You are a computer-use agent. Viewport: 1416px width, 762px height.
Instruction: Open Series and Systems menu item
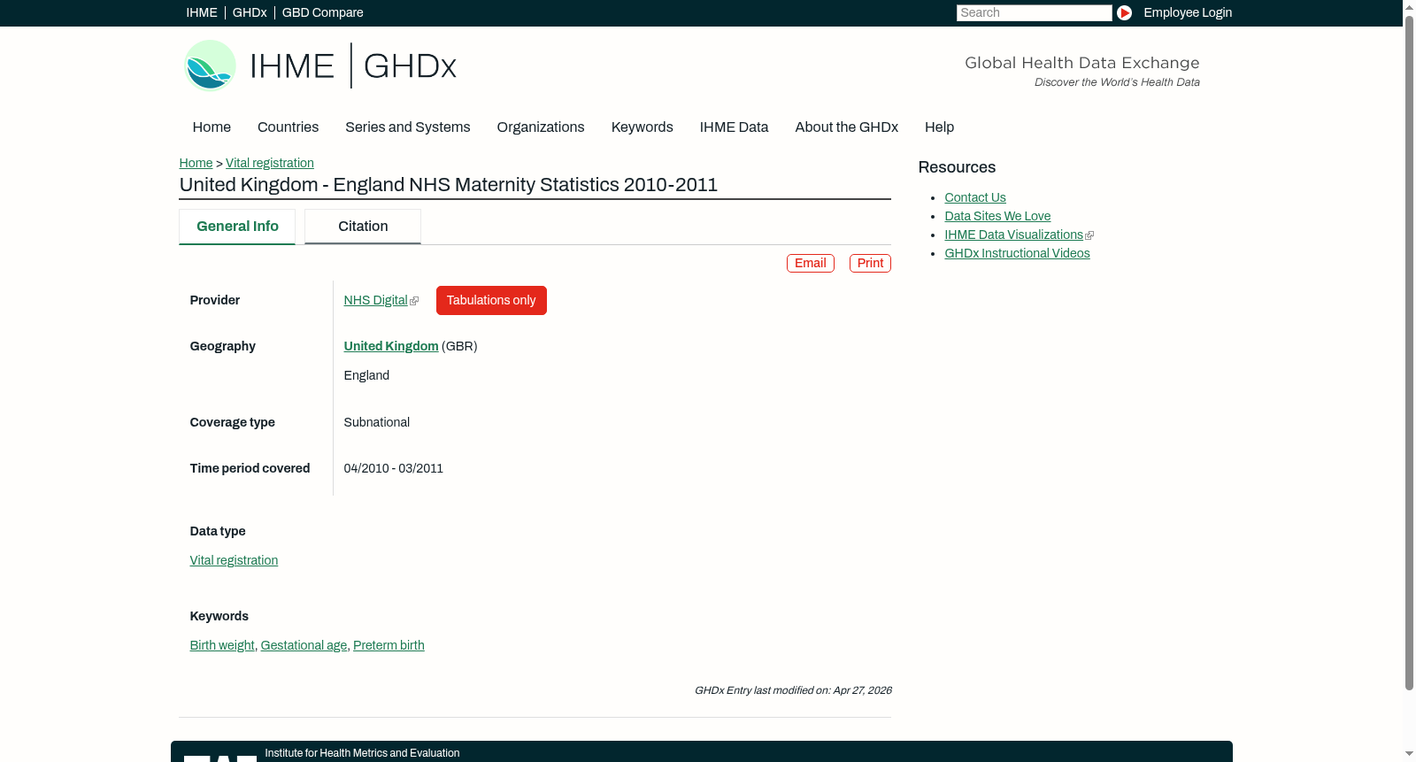pos(408,127)
